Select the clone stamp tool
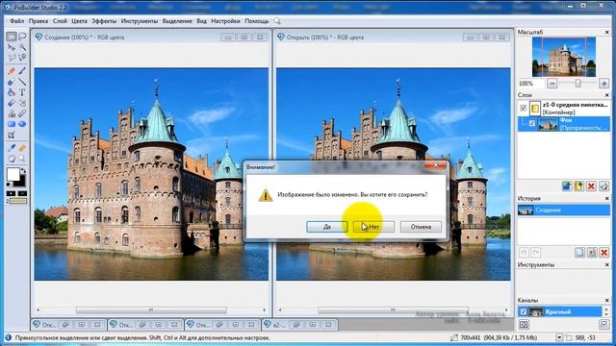616x346 pixels. pos(12,113)
